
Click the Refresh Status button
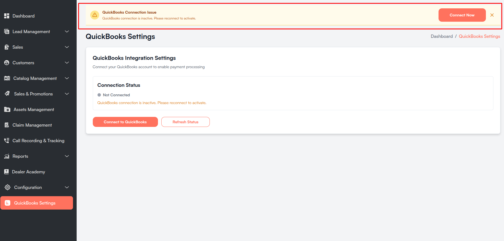tap(185, 122)
